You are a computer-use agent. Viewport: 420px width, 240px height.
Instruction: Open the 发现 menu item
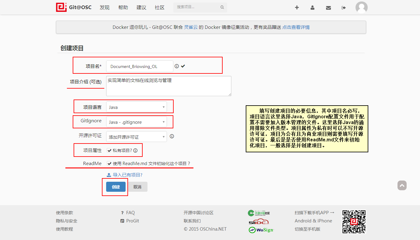(104, 8)
